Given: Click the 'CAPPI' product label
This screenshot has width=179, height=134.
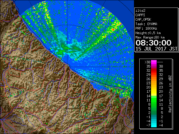Looking at the screenshot, I should [140, 15].
